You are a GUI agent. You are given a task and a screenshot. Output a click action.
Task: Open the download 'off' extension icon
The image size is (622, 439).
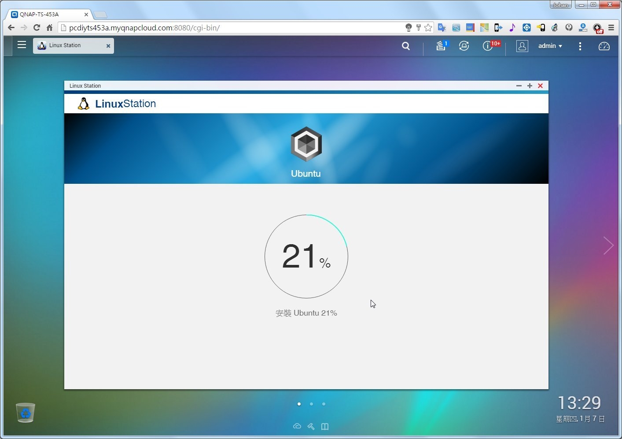597,28
